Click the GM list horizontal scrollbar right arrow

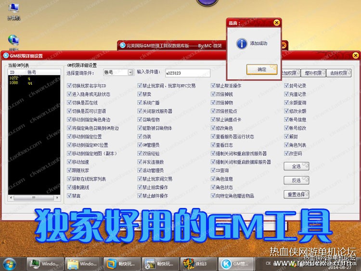point(57,197)
